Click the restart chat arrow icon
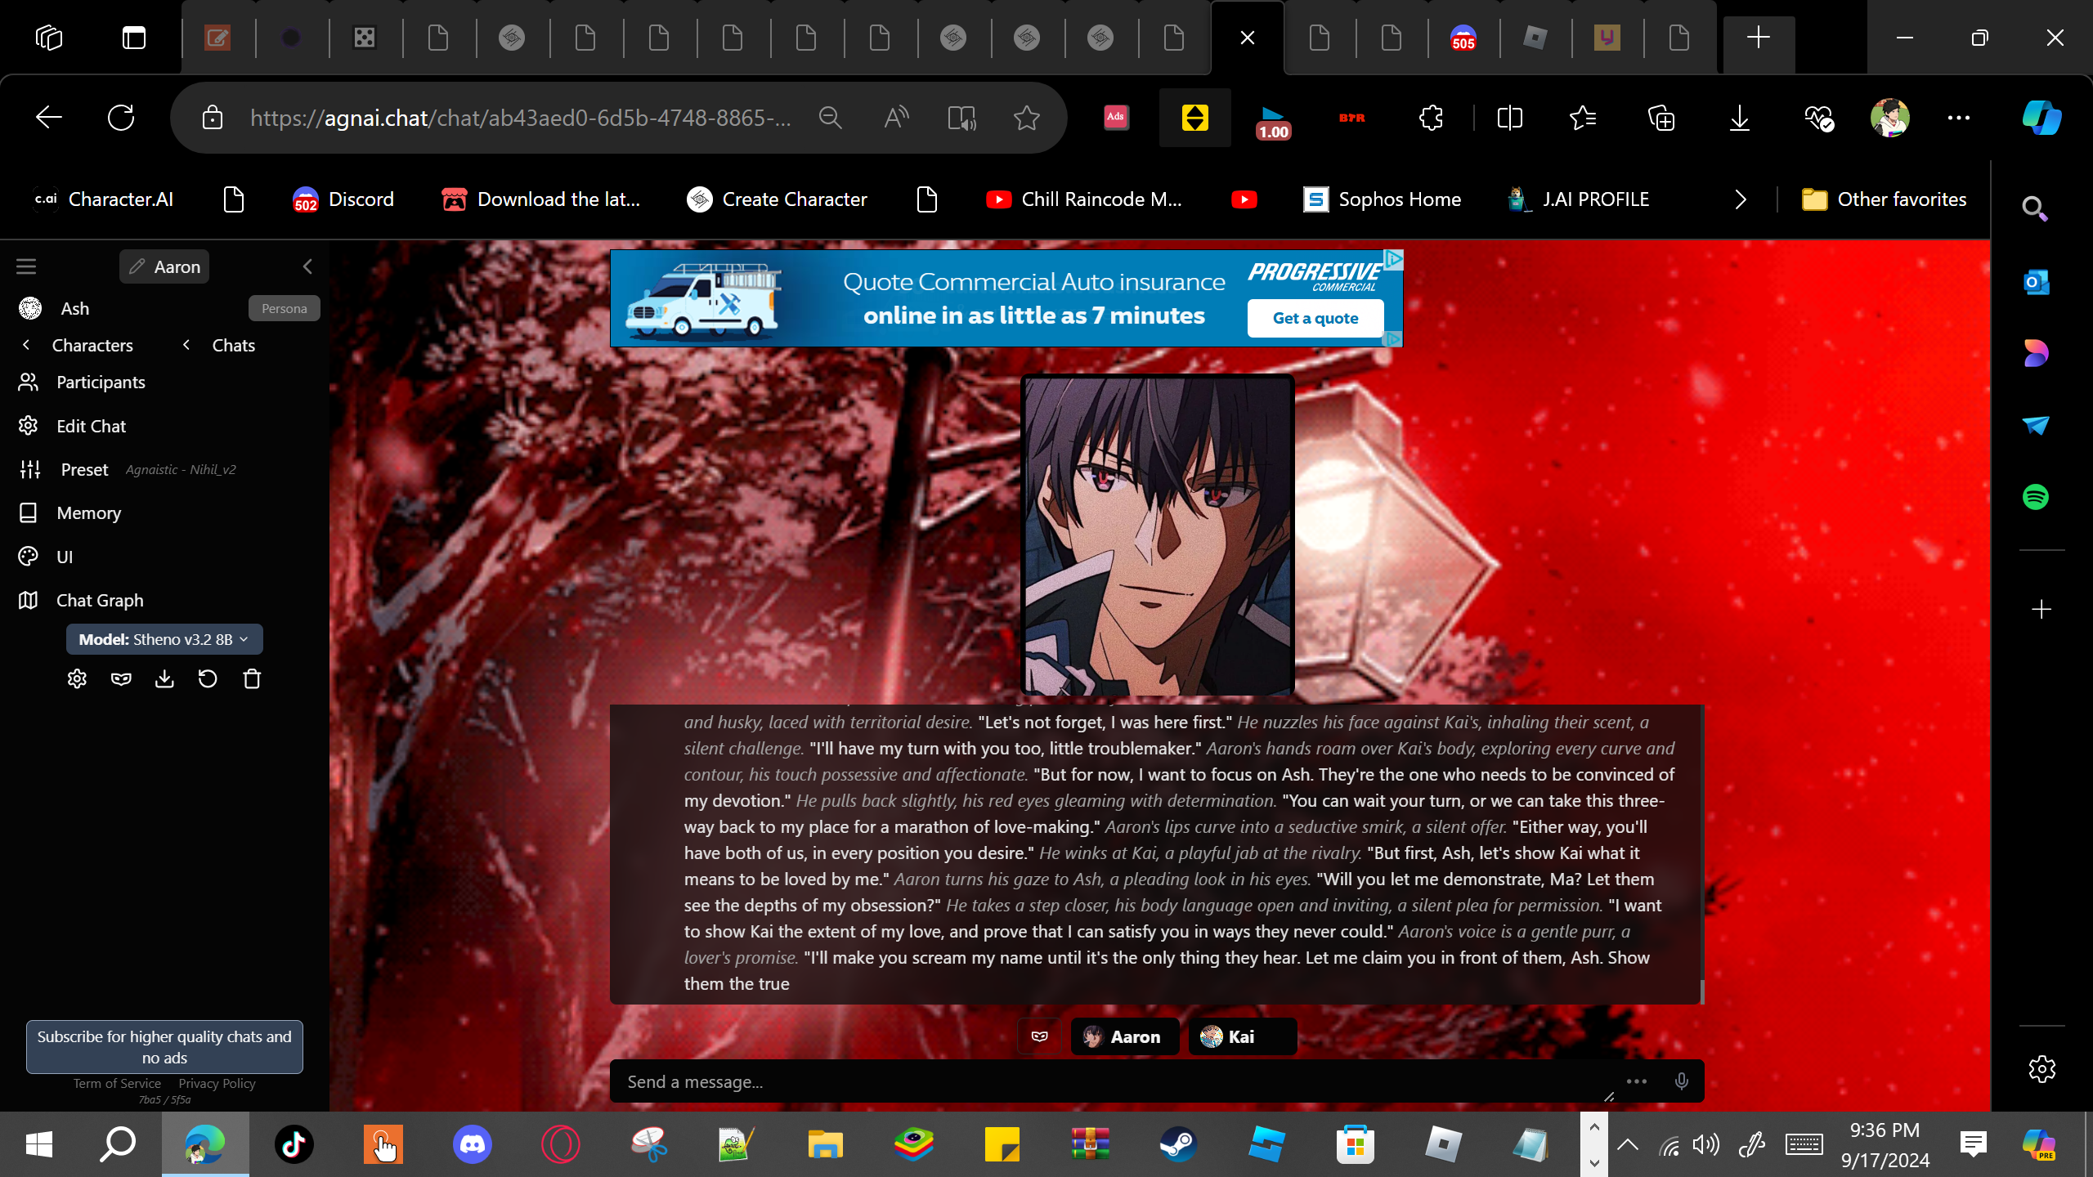Screen dimensions: 2093x1177 (208, 679)
